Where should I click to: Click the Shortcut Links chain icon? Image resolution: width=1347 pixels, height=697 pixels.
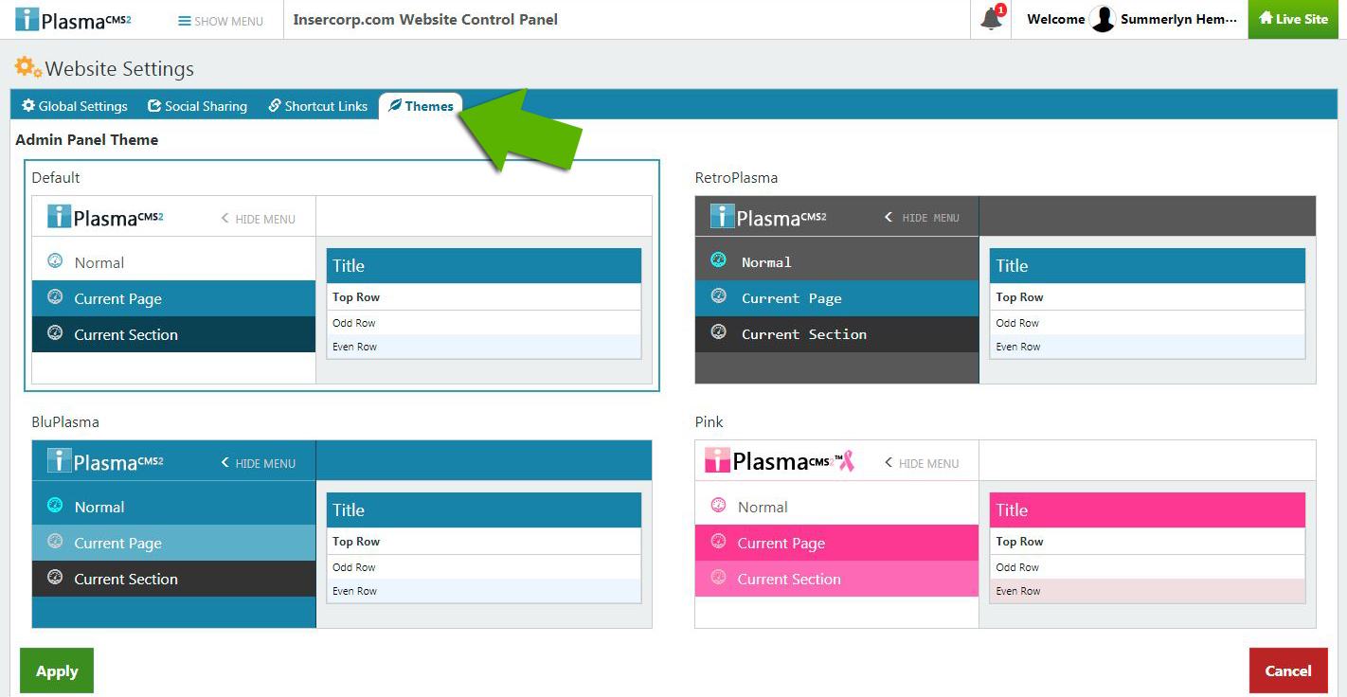pos(275,106)
